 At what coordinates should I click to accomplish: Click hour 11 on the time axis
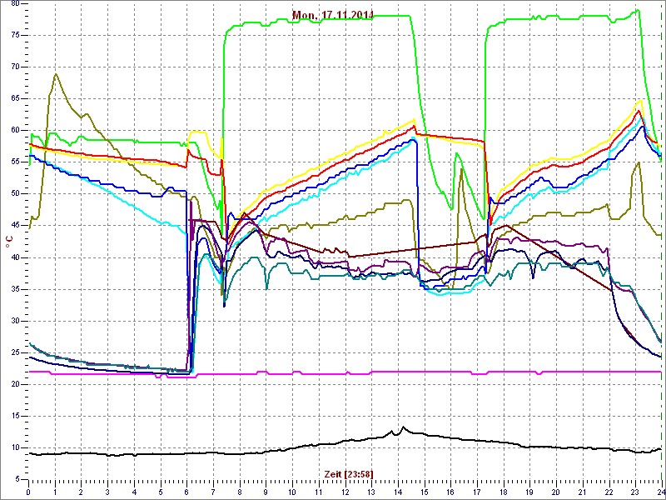(319, 492)
